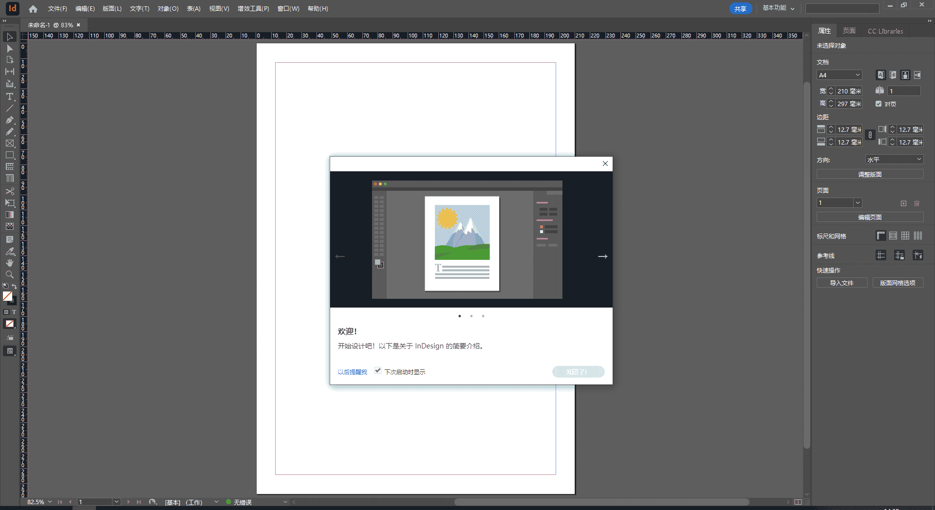Click the 以后提醒我 link
The image size is (935, 510).
[x=353, y=372]
